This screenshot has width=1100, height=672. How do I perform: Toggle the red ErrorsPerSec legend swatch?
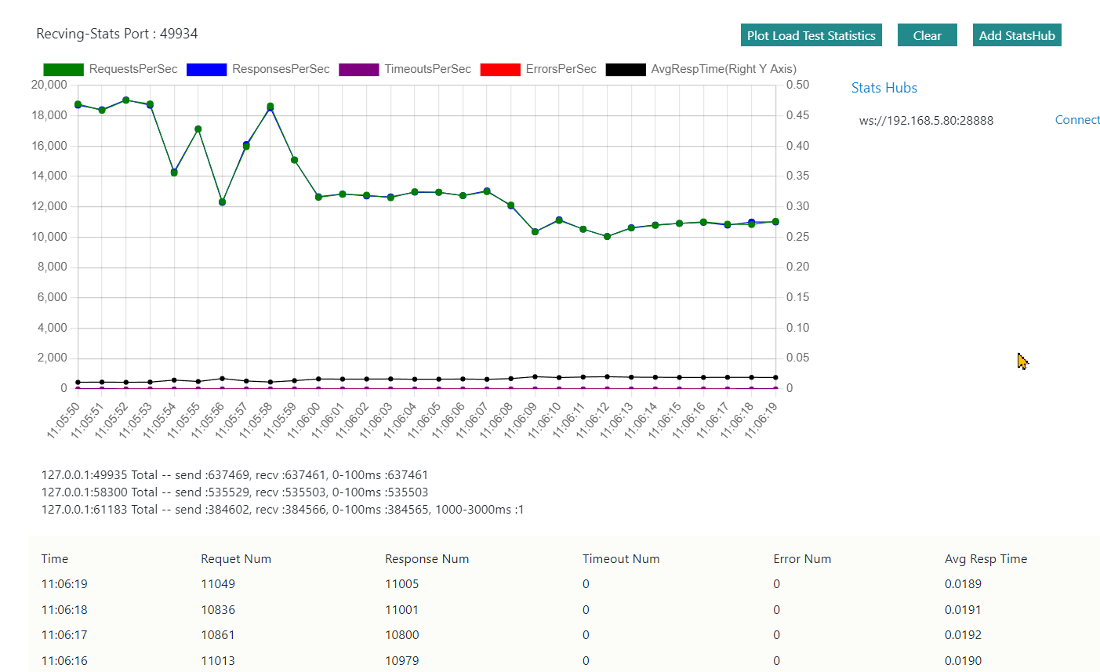[x=499, y=70]
